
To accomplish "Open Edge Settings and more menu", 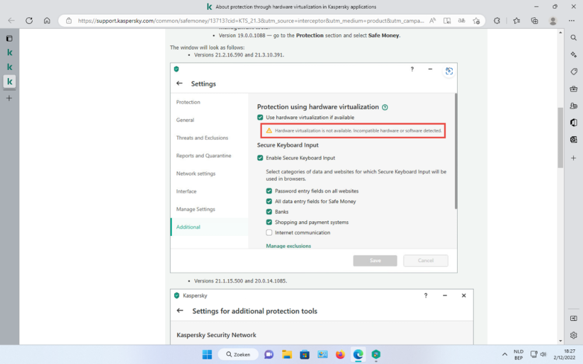I will pyautogui.click(x=571, y=21).
